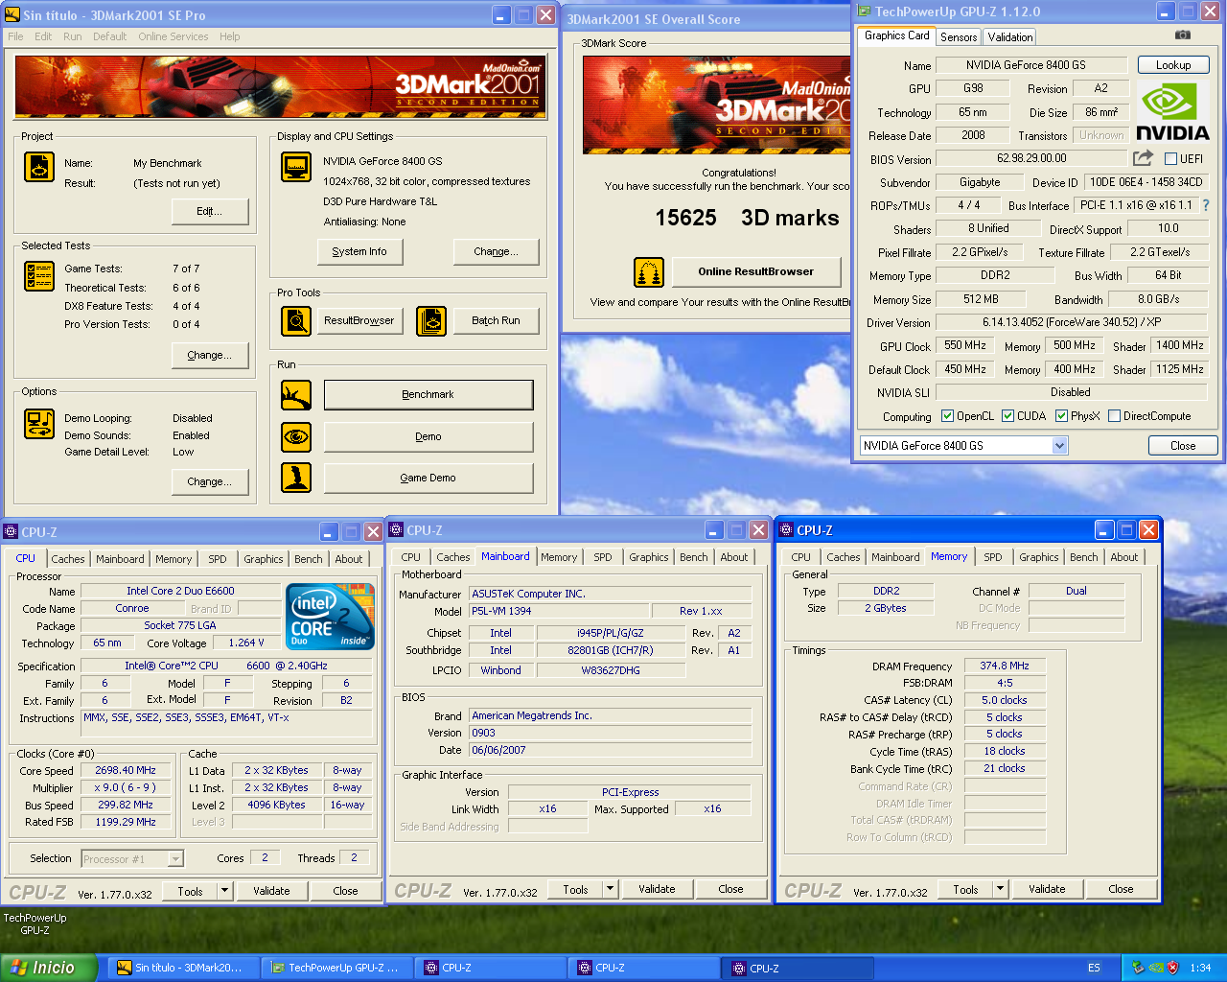Click the Display and CPU Settings monitor icon
The image size is (1227, 982).
pos(296,167)
